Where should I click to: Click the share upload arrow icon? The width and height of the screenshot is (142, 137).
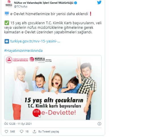(x=34, y=132)
